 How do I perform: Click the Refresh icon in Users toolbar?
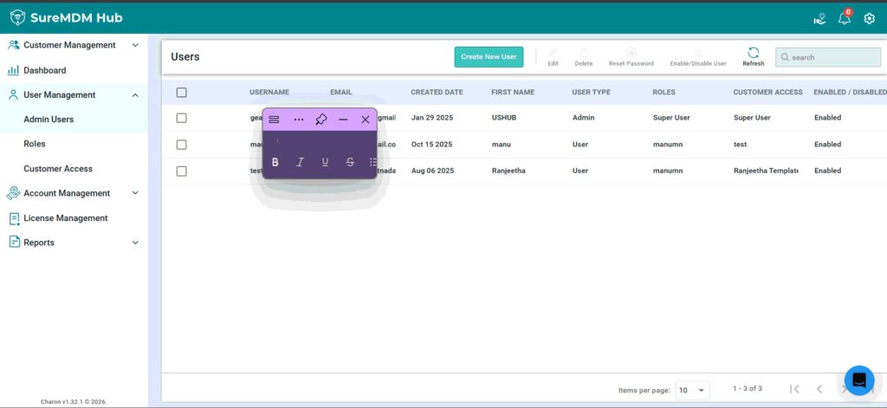pyautogui.click(x=754, y=53)
